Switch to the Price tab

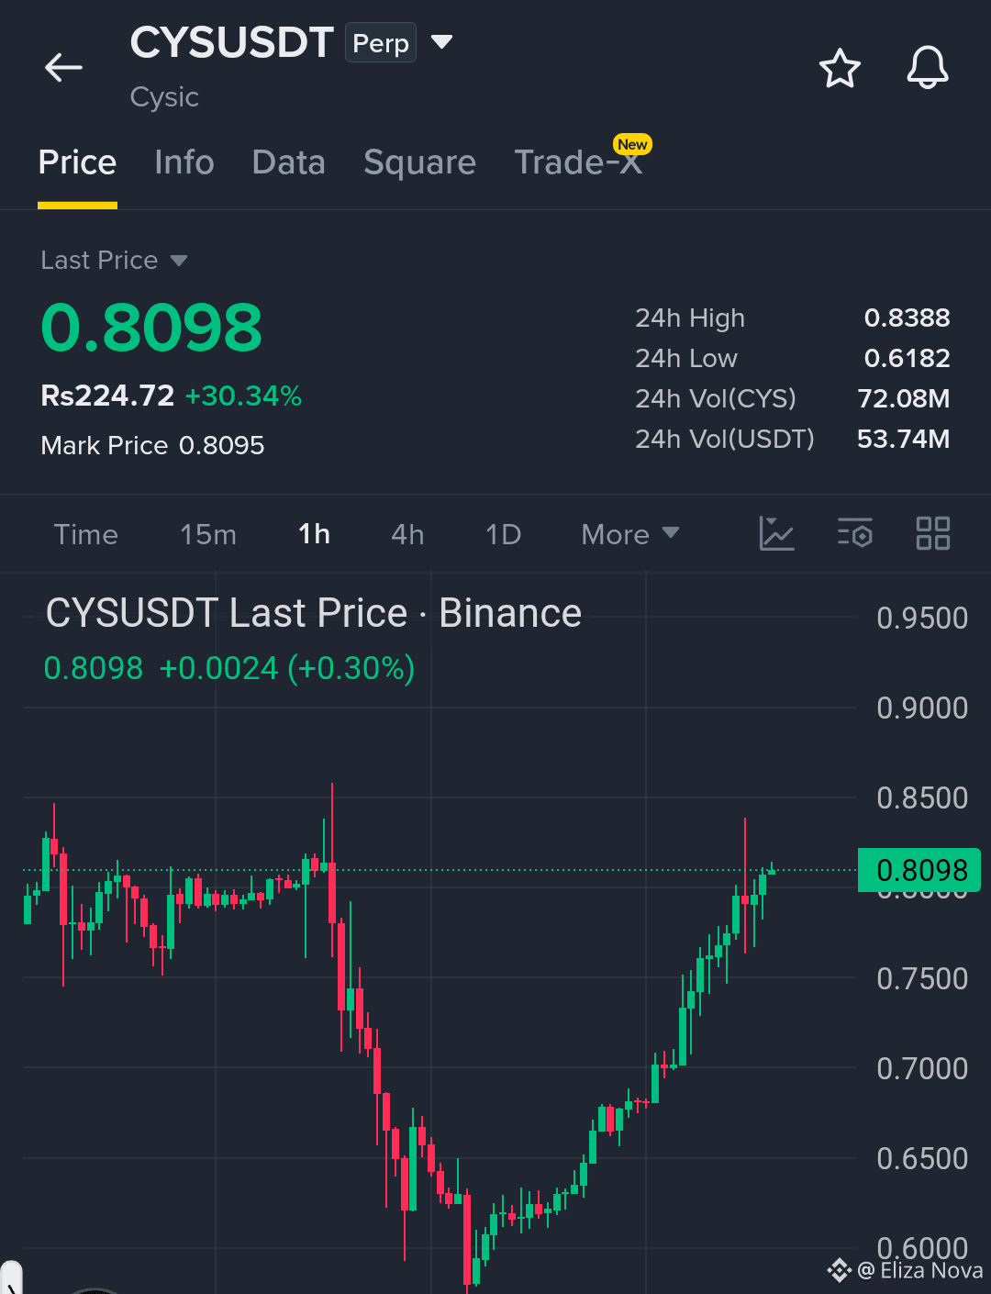(77, 162)
